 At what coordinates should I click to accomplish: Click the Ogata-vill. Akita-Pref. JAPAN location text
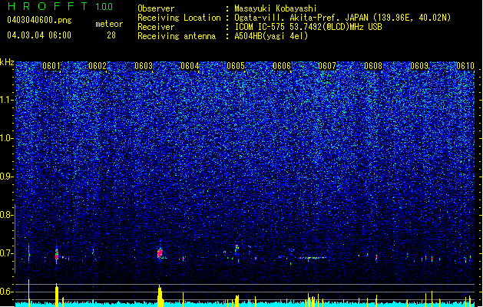(342, 18)
